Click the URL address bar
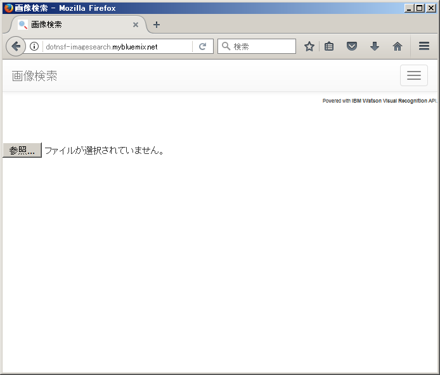This screenshot has height=375, width=440. 119,46
